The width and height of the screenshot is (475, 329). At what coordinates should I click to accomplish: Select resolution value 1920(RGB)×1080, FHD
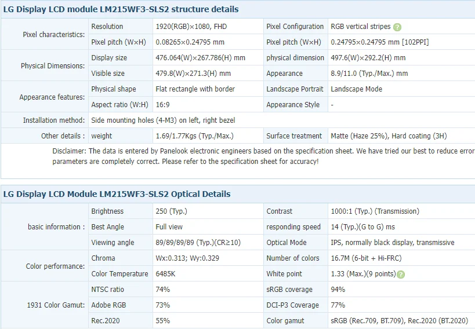[x=191, y=27]
